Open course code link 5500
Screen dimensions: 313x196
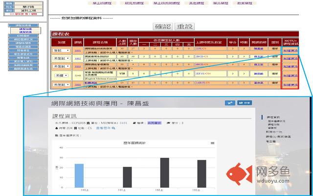click(x=78, y=85)
